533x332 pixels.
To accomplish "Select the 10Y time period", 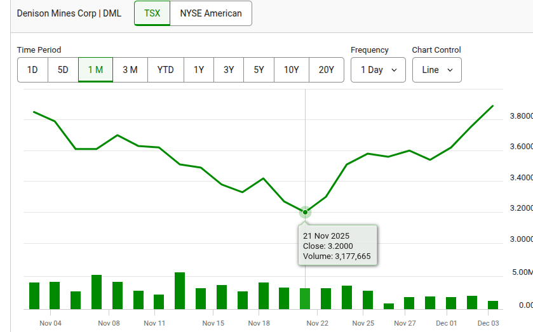I will 292,70.
